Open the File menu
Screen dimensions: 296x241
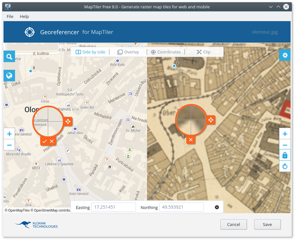click(x=10, y=16)
